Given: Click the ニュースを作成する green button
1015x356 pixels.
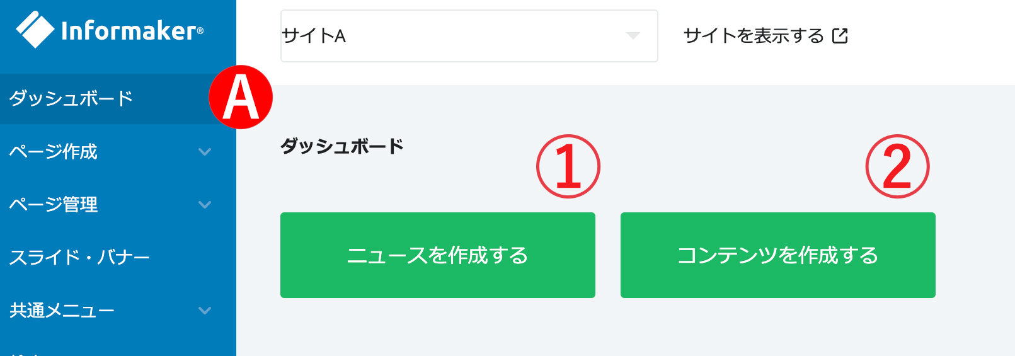Looking at the screenshot, I should tap(438, 255).
